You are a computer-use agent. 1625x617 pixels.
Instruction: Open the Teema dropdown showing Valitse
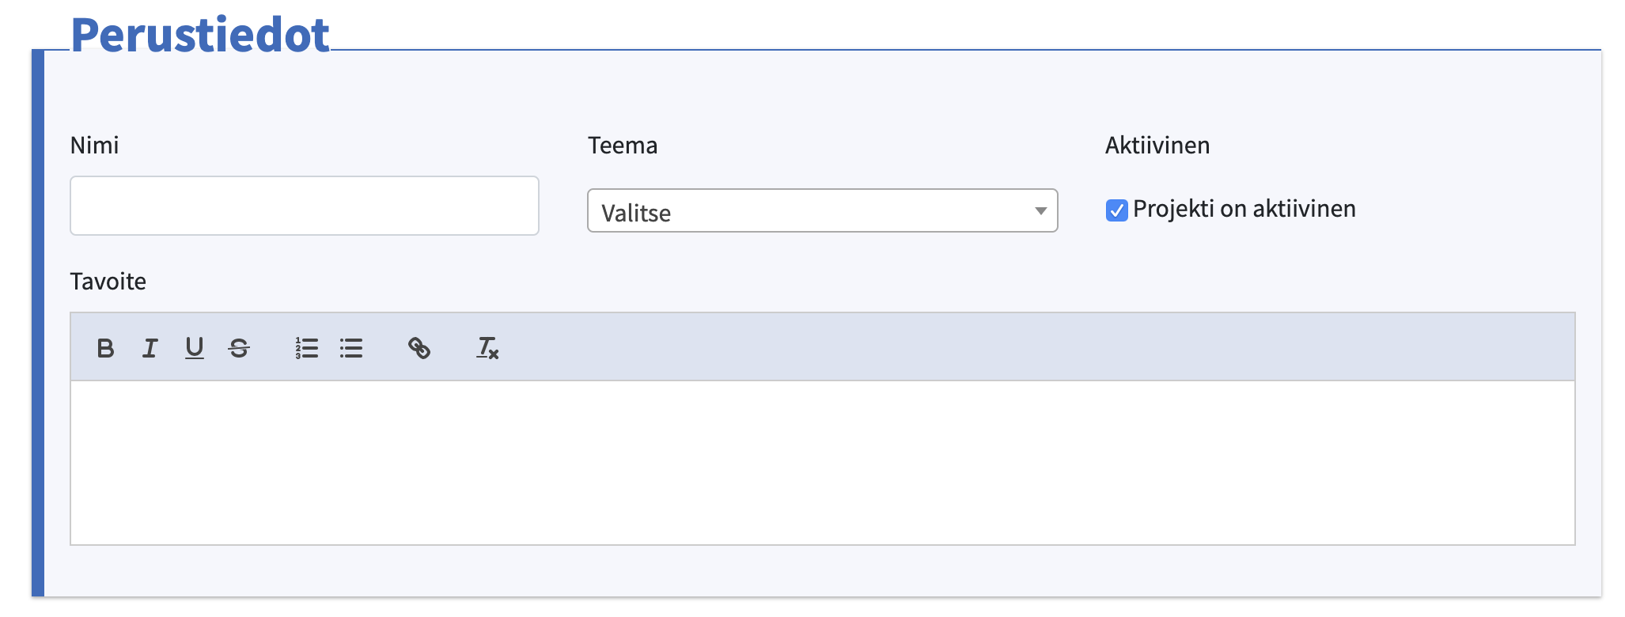tap(822, 210)
